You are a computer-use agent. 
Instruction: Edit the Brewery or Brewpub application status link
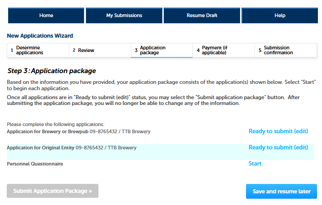[x=278, y=131]
